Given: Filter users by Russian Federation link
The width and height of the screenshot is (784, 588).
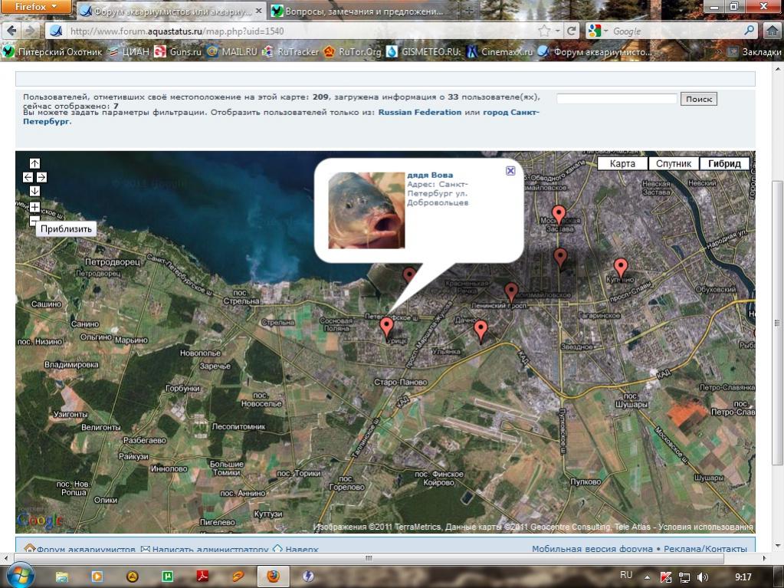Looking at the screenshot, I should [419, 112].
